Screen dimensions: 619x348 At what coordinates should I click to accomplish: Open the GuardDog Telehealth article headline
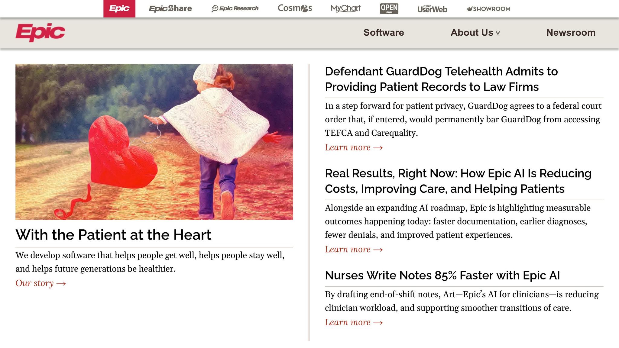point(441,79)
